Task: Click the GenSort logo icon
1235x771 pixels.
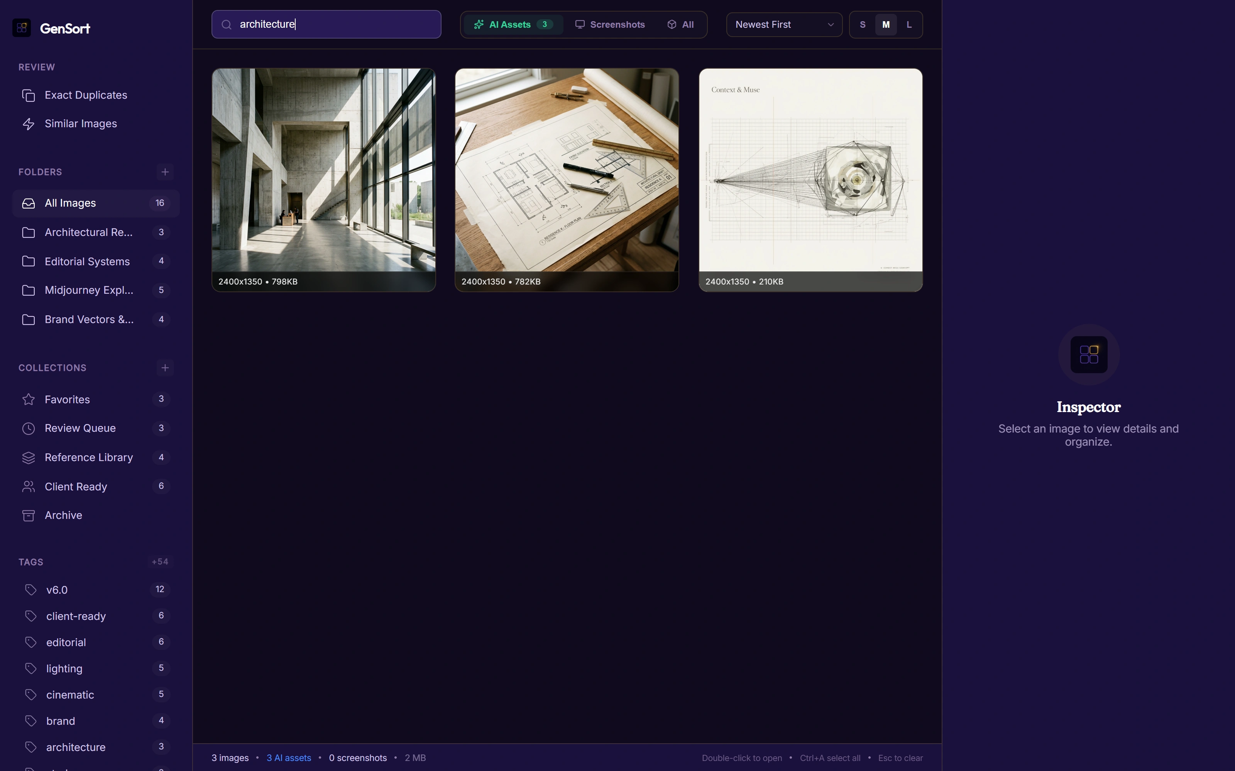Action: pyautogui.click(x=22, y=27)
